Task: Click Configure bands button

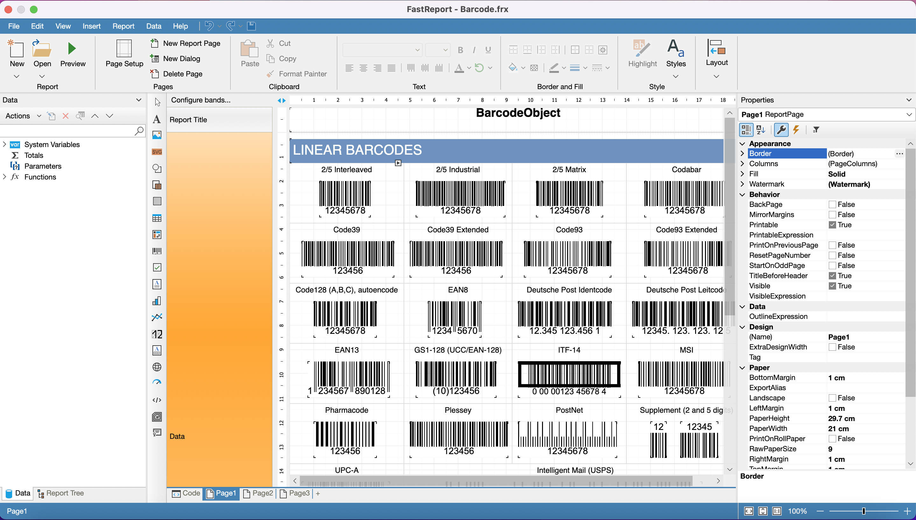Action: point(201,100)
